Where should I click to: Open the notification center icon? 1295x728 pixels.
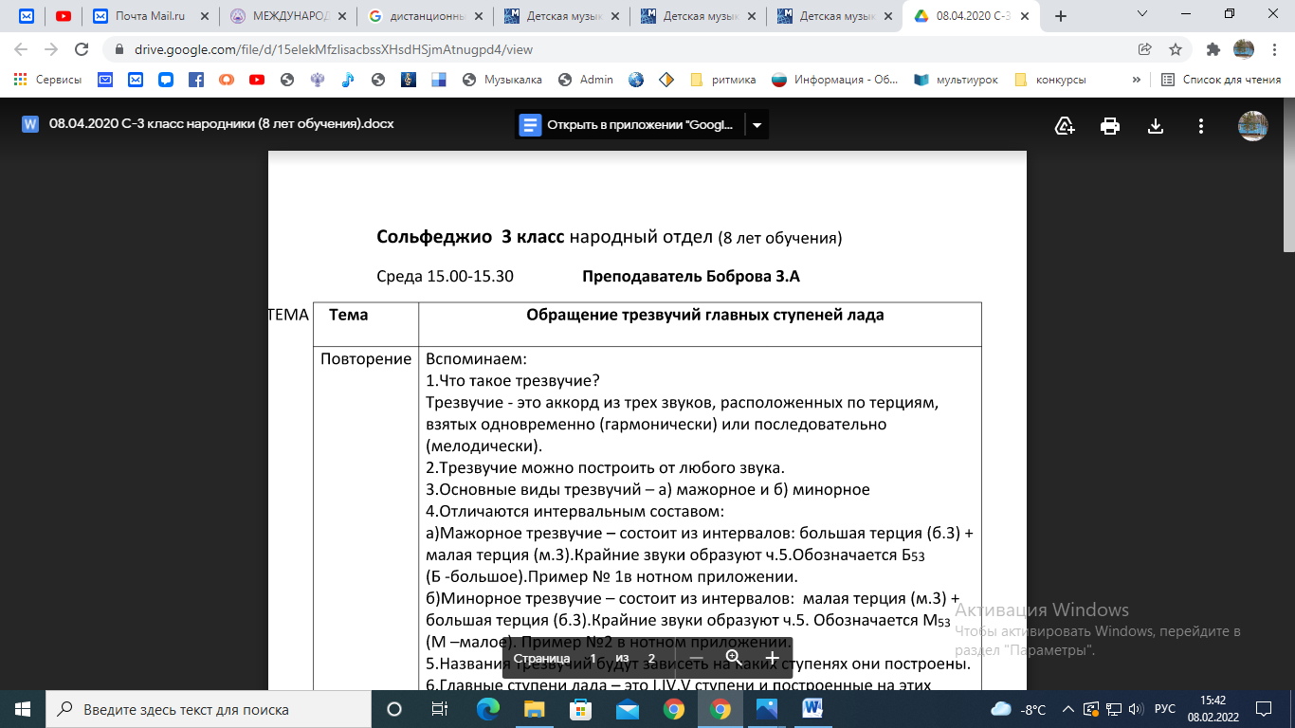coord(1263,708)
